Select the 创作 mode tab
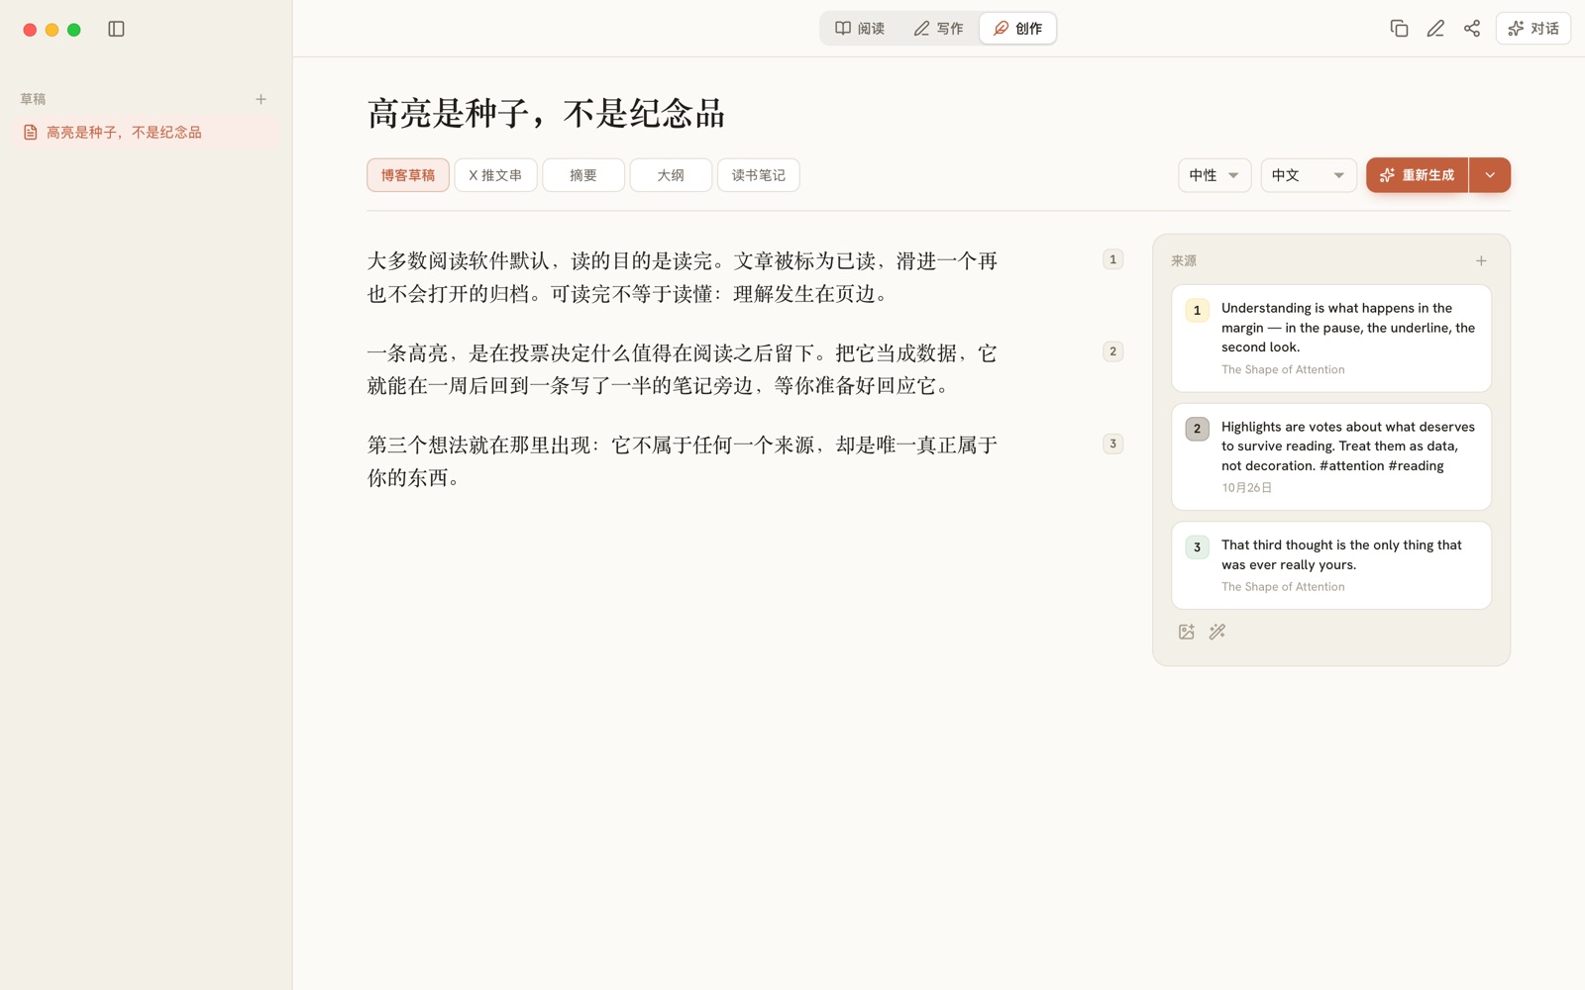Viewport: 1585px width, 990px height. 1017,29
